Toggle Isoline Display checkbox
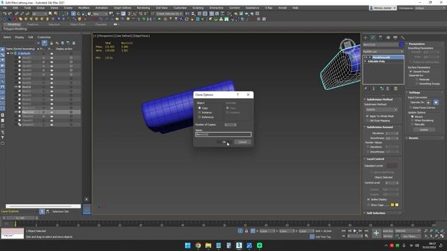Screen dimensions: 447x251 368,199
